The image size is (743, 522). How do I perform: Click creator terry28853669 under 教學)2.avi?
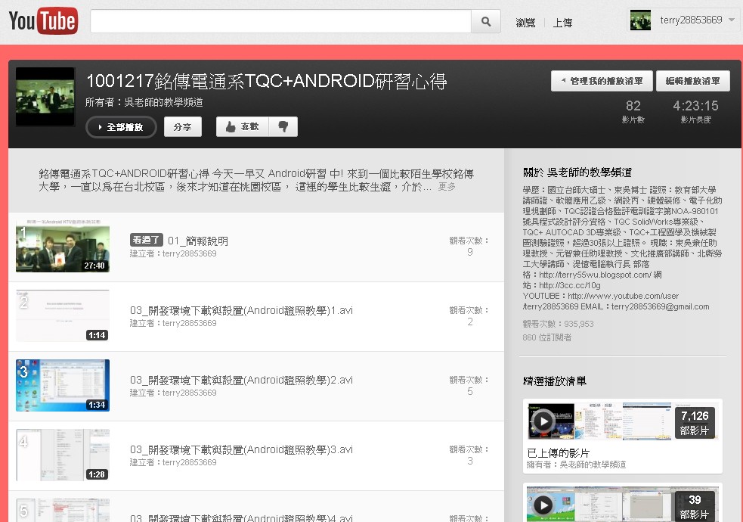click(x=190, y=393)
